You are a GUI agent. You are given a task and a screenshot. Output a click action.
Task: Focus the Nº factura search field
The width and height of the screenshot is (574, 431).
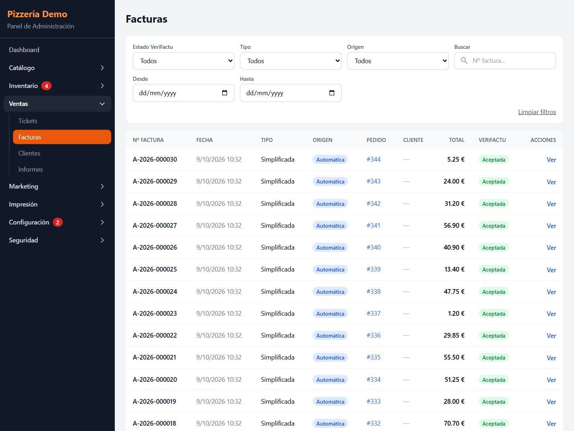[x=505, y=61]
